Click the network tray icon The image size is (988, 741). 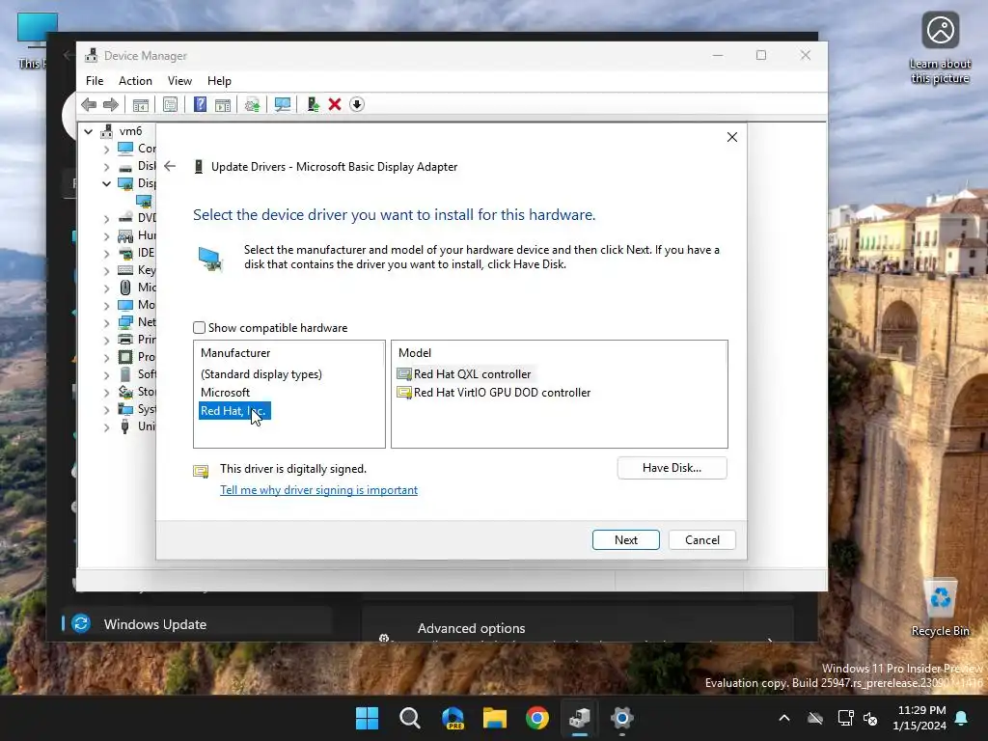(845, 718)
